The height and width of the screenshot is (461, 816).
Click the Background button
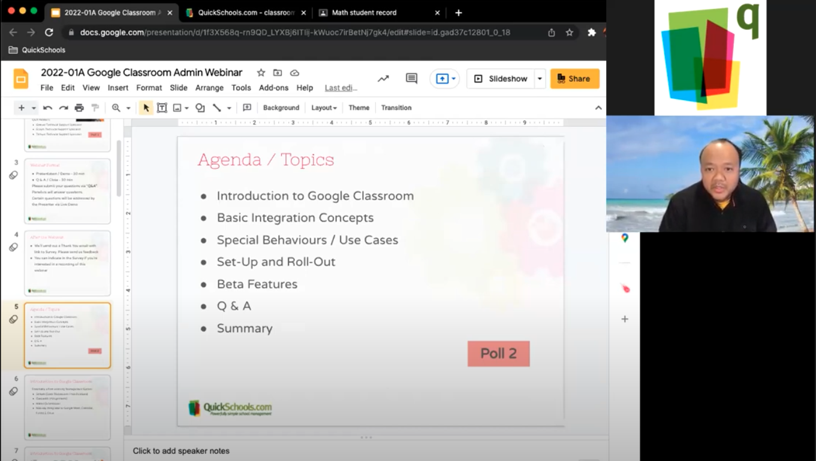pyautogui.click(x=281, y=108)
